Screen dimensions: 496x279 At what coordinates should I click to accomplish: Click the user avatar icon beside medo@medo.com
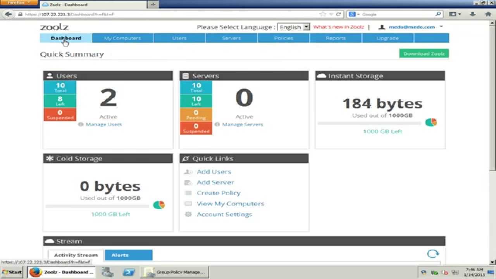(x=382, y=27)
